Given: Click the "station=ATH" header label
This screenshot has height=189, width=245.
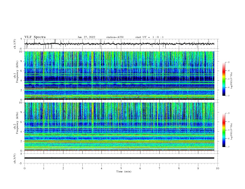Looking at the screenshot, I should [x=115, y=37].
